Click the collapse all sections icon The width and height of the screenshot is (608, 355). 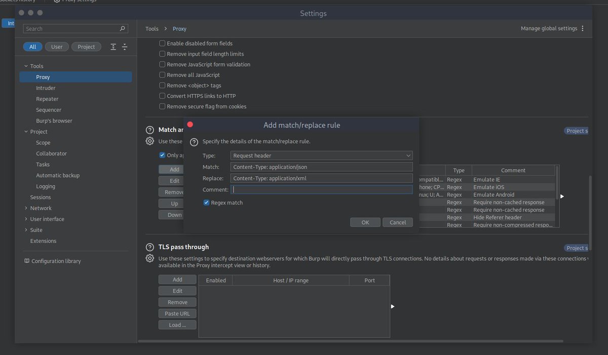click(125, 47)
